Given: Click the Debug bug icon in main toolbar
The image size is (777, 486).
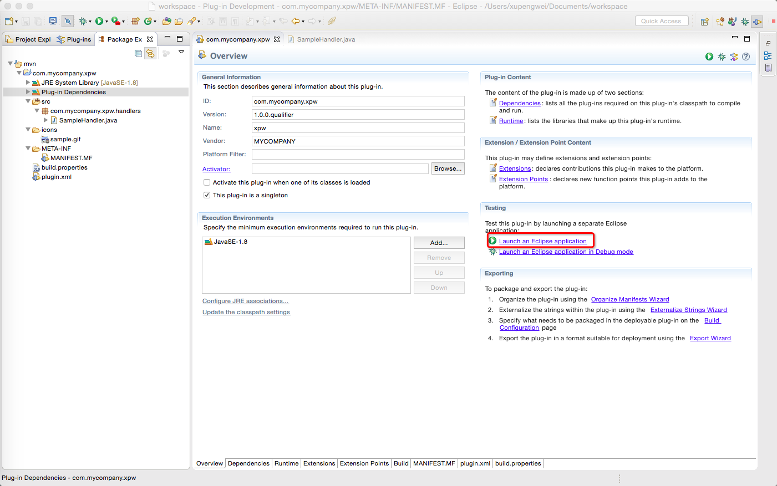Looking at the screenshot, I should tap(83, 21).
